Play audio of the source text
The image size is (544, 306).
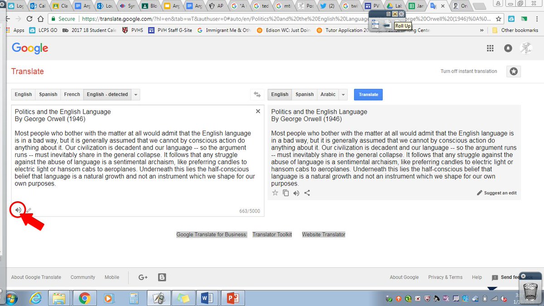18,210
